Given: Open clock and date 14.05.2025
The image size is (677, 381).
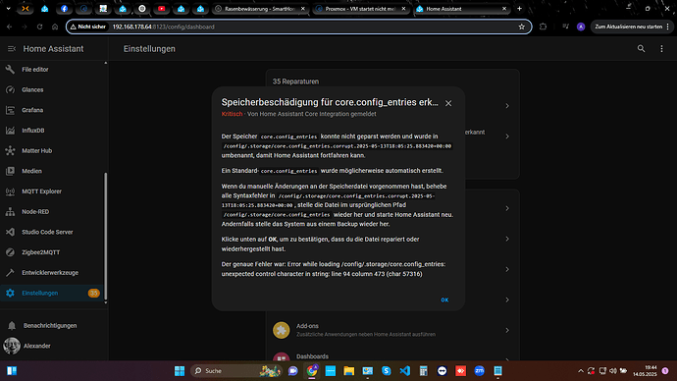Looking at the screenshot, I should point(645,370).
